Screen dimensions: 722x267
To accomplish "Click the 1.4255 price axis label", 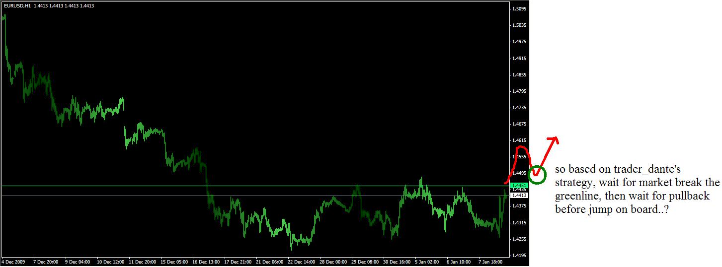I will click(x=520, y=239).
